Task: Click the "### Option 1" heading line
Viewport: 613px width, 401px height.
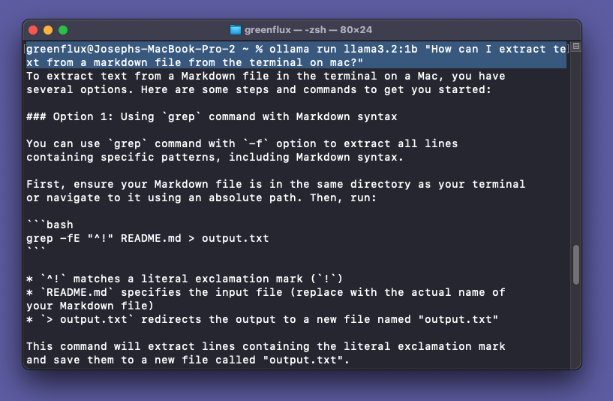Action: (212, 116)
